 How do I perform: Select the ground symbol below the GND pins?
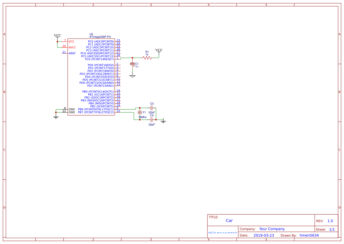click(x=55, y=117)
